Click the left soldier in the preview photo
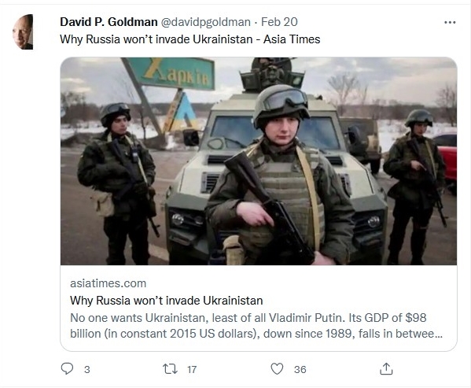This screenshot has width=471, height=388. (118, 183)
